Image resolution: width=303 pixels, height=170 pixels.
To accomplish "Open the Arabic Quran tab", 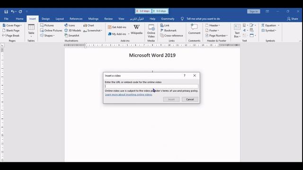I will click(137, 19).
